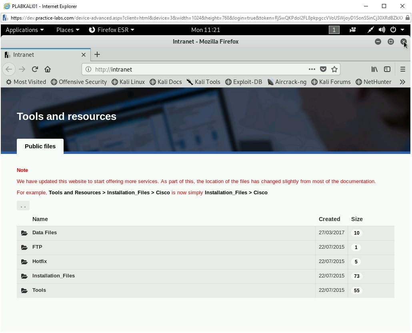Open the Firefox hamburger menu
This screenshot has width=412, height=333.
(x=403, y=69)
